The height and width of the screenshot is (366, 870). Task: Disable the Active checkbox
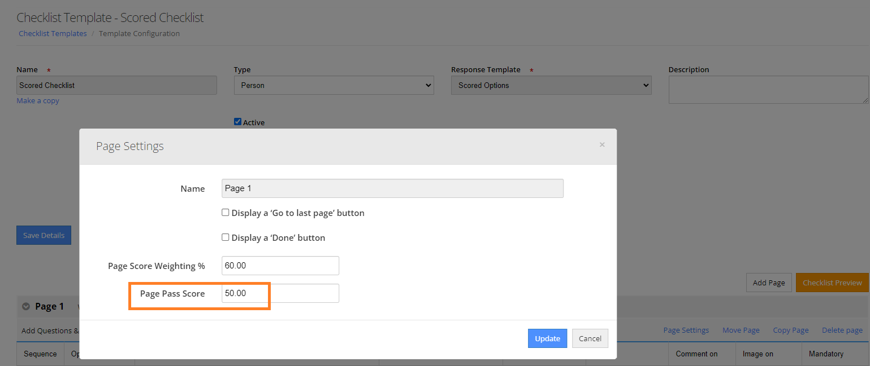[x=237, y=121]
